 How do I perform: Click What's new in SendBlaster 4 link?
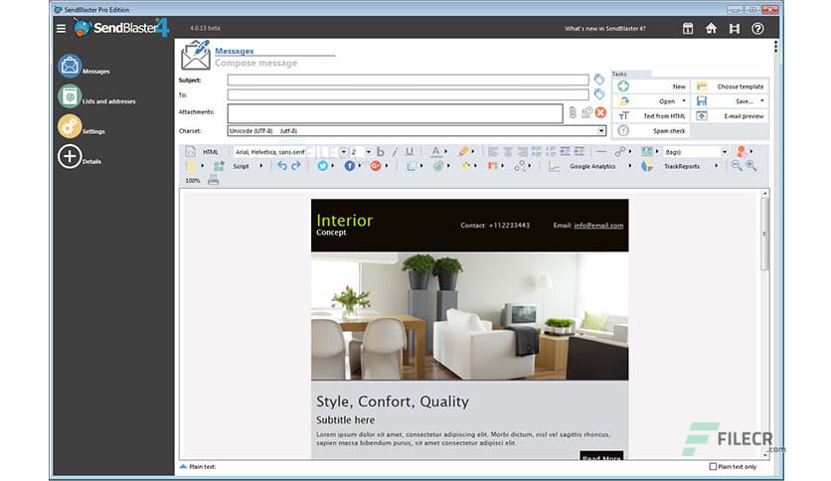(604, 29)
